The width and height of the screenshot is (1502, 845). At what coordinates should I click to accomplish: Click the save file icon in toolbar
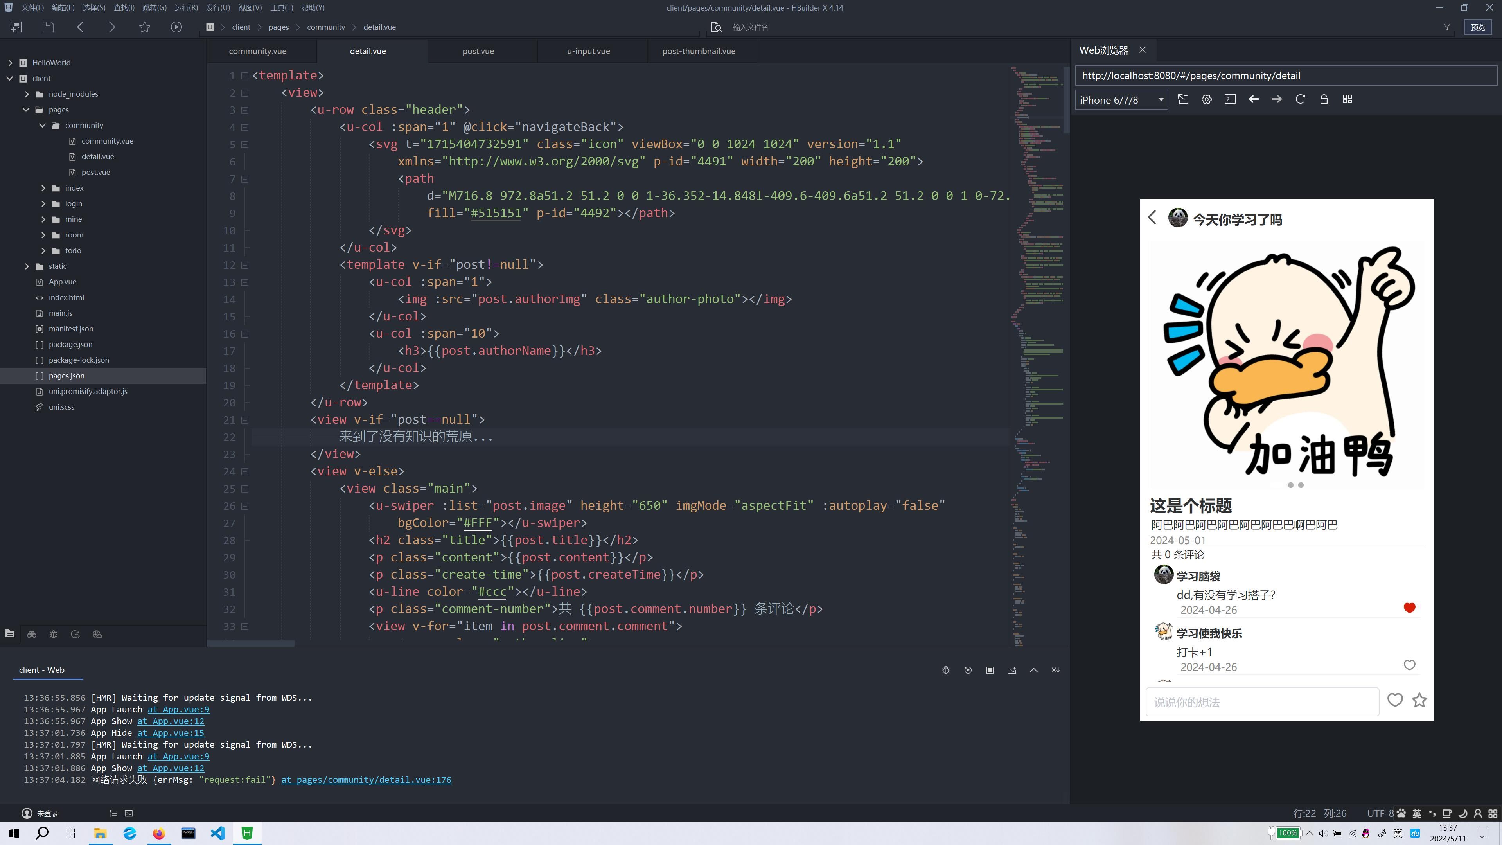click(48, 27)
